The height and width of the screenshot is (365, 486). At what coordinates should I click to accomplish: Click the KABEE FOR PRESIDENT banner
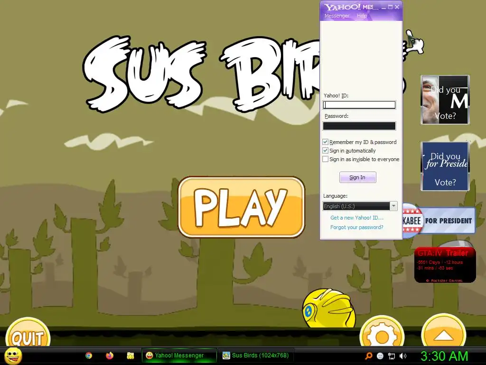tap(439, 221)
